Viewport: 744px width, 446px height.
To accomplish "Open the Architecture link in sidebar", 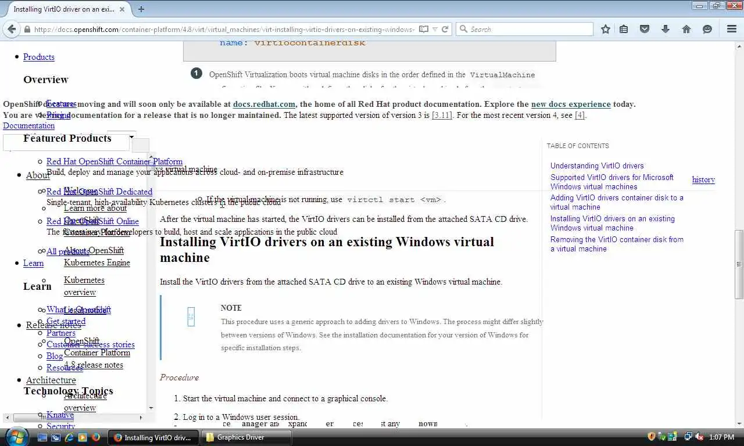I will (x=51, y=380).
